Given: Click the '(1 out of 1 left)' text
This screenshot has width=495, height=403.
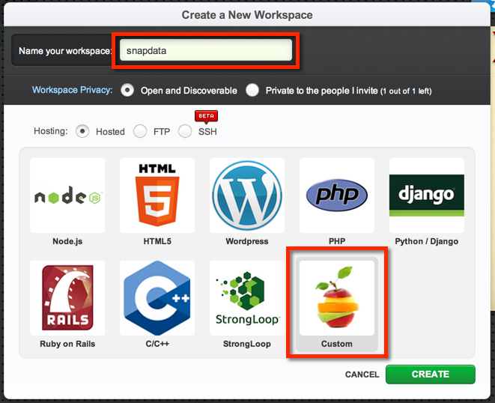Looking at the screenshot, I should coord(406,91).
